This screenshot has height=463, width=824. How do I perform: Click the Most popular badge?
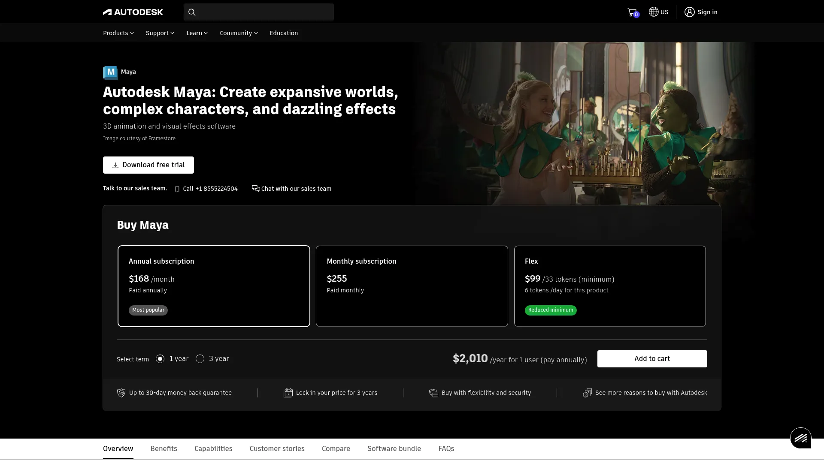click(148, 310)
